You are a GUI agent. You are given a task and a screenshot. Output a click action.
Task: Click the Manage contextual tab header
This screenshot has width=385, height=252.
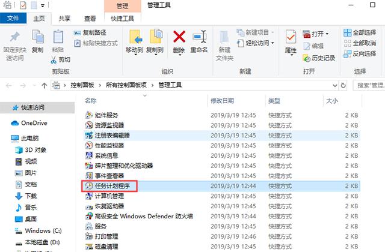pos(122,6)
